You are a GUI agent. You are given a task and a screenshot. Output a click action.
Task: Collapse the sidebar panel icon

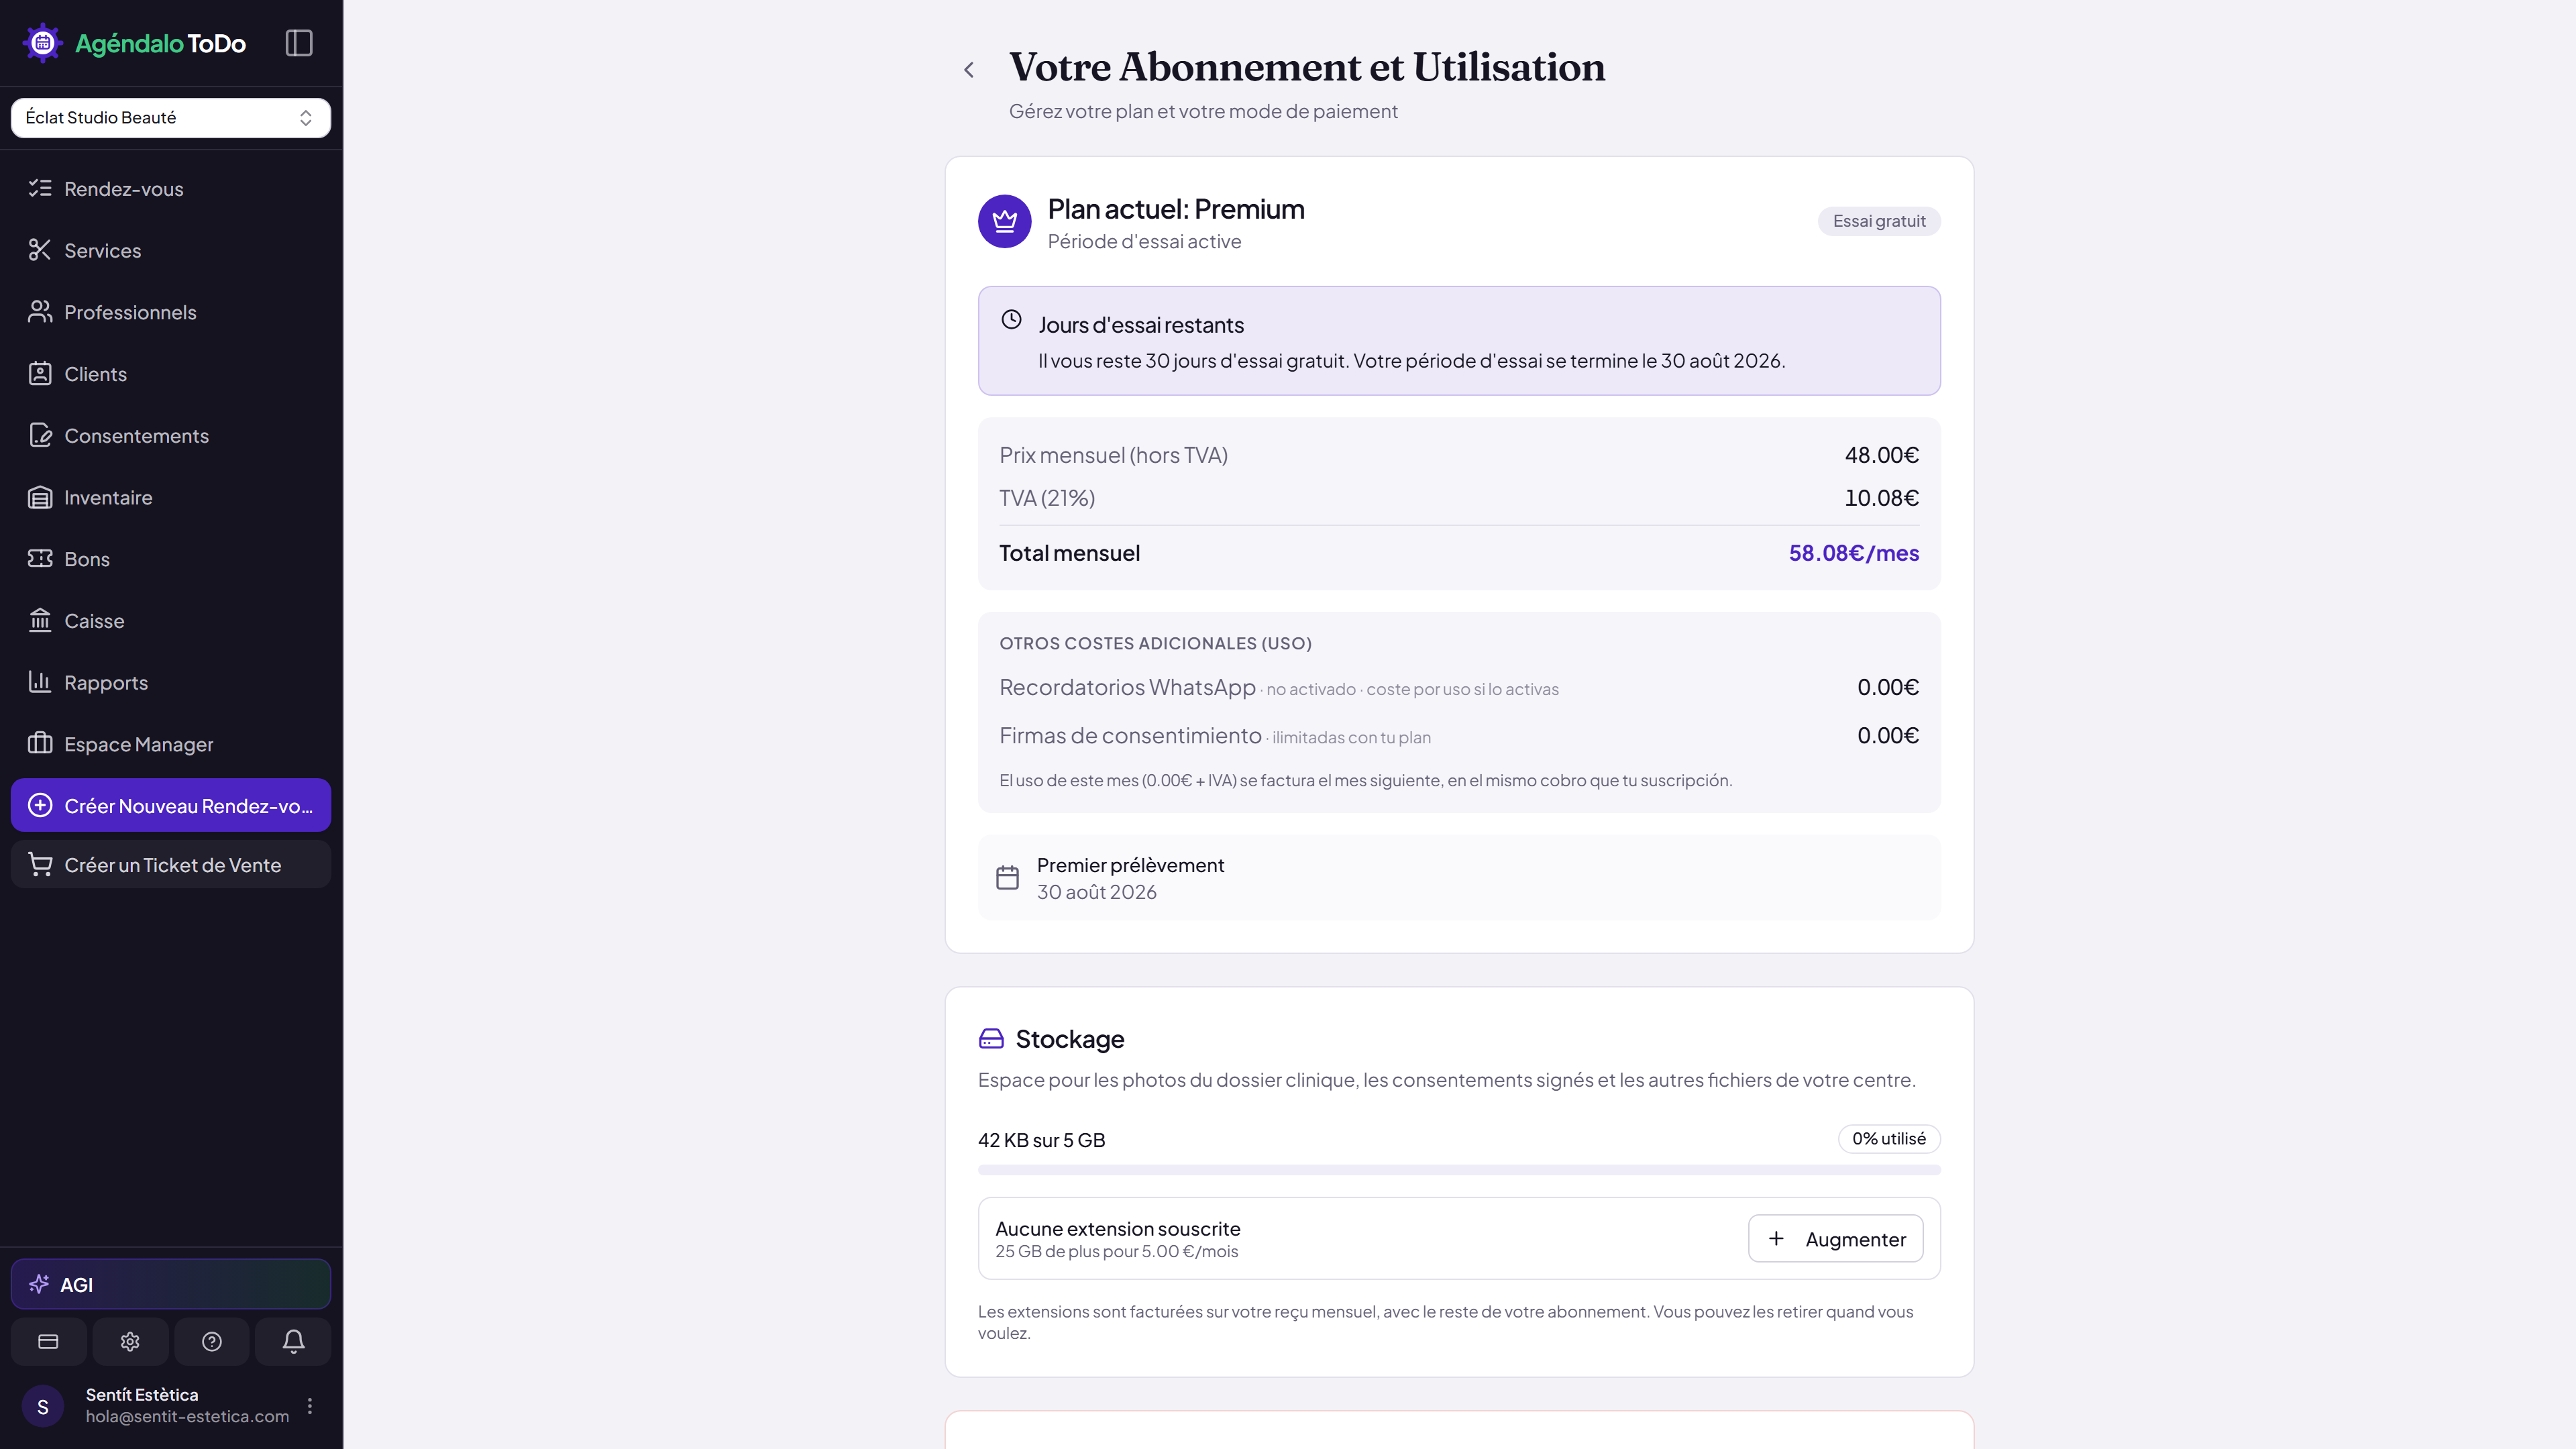click(299, 43)
